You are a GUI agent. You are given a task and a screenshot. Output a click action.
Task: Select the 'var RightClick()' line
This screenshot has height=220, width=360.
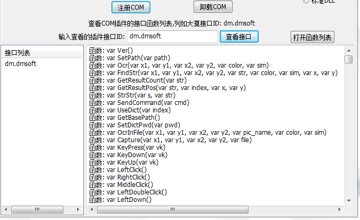coord(119,177)
